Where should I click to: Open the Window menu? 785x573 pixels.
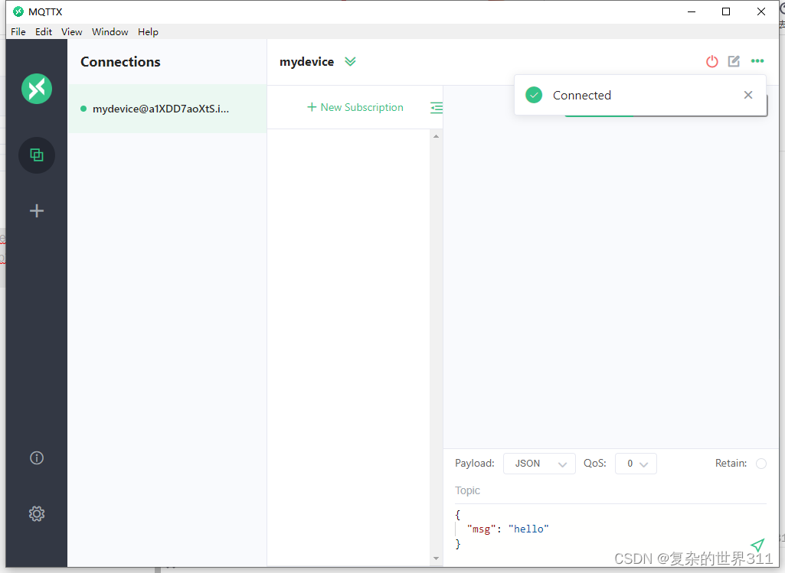[x=110, y=32]
